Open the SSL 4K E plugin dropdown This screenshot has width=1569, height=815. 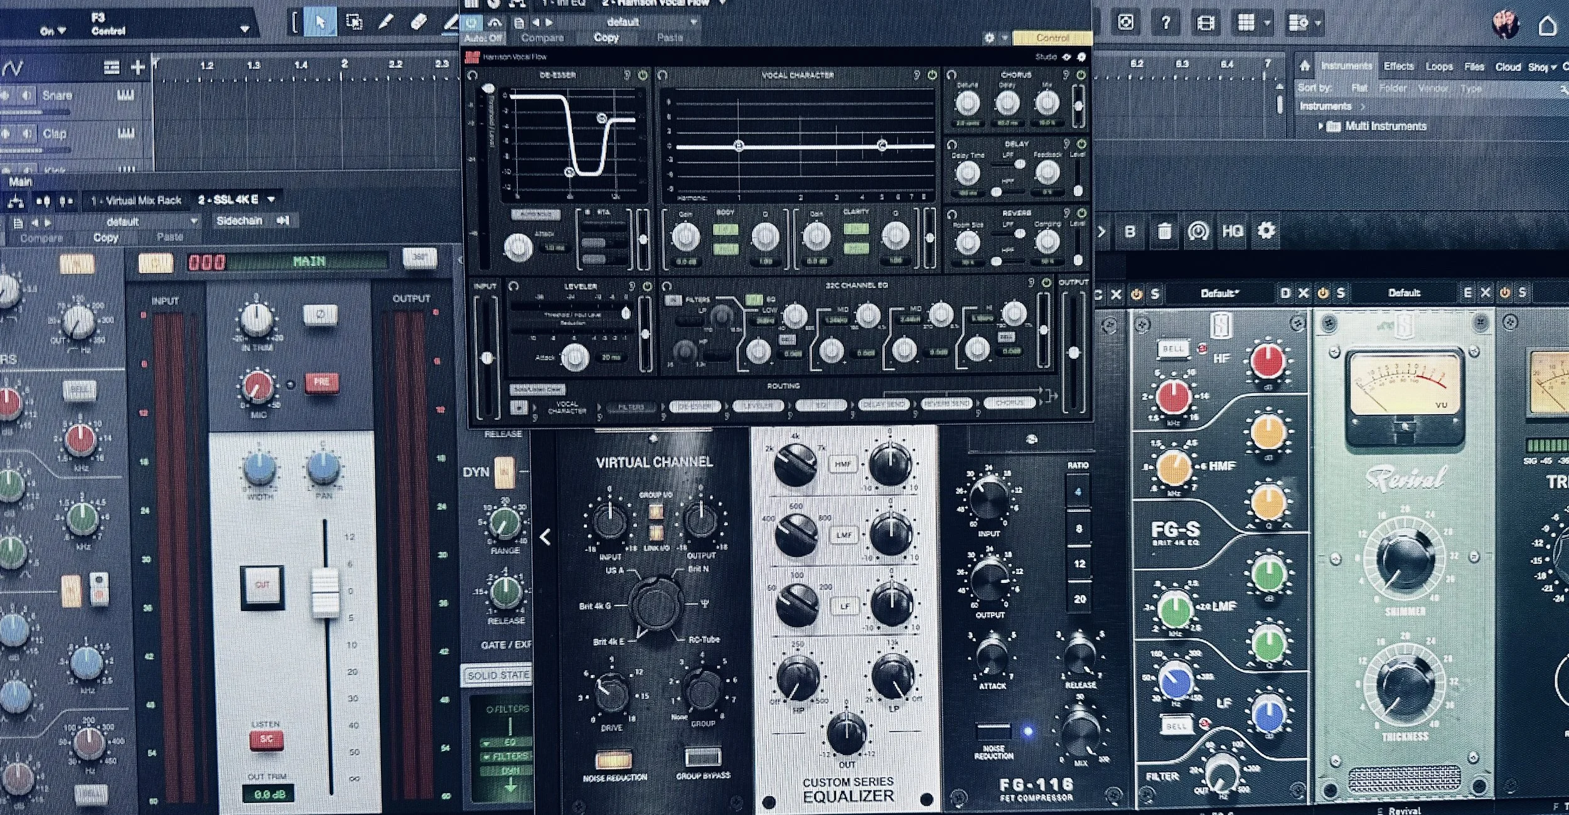pos(271,200)
